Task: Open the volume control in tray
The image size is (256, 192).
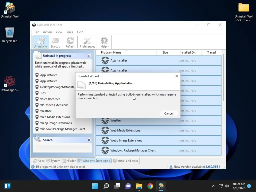Action: [x=226, y=186]
